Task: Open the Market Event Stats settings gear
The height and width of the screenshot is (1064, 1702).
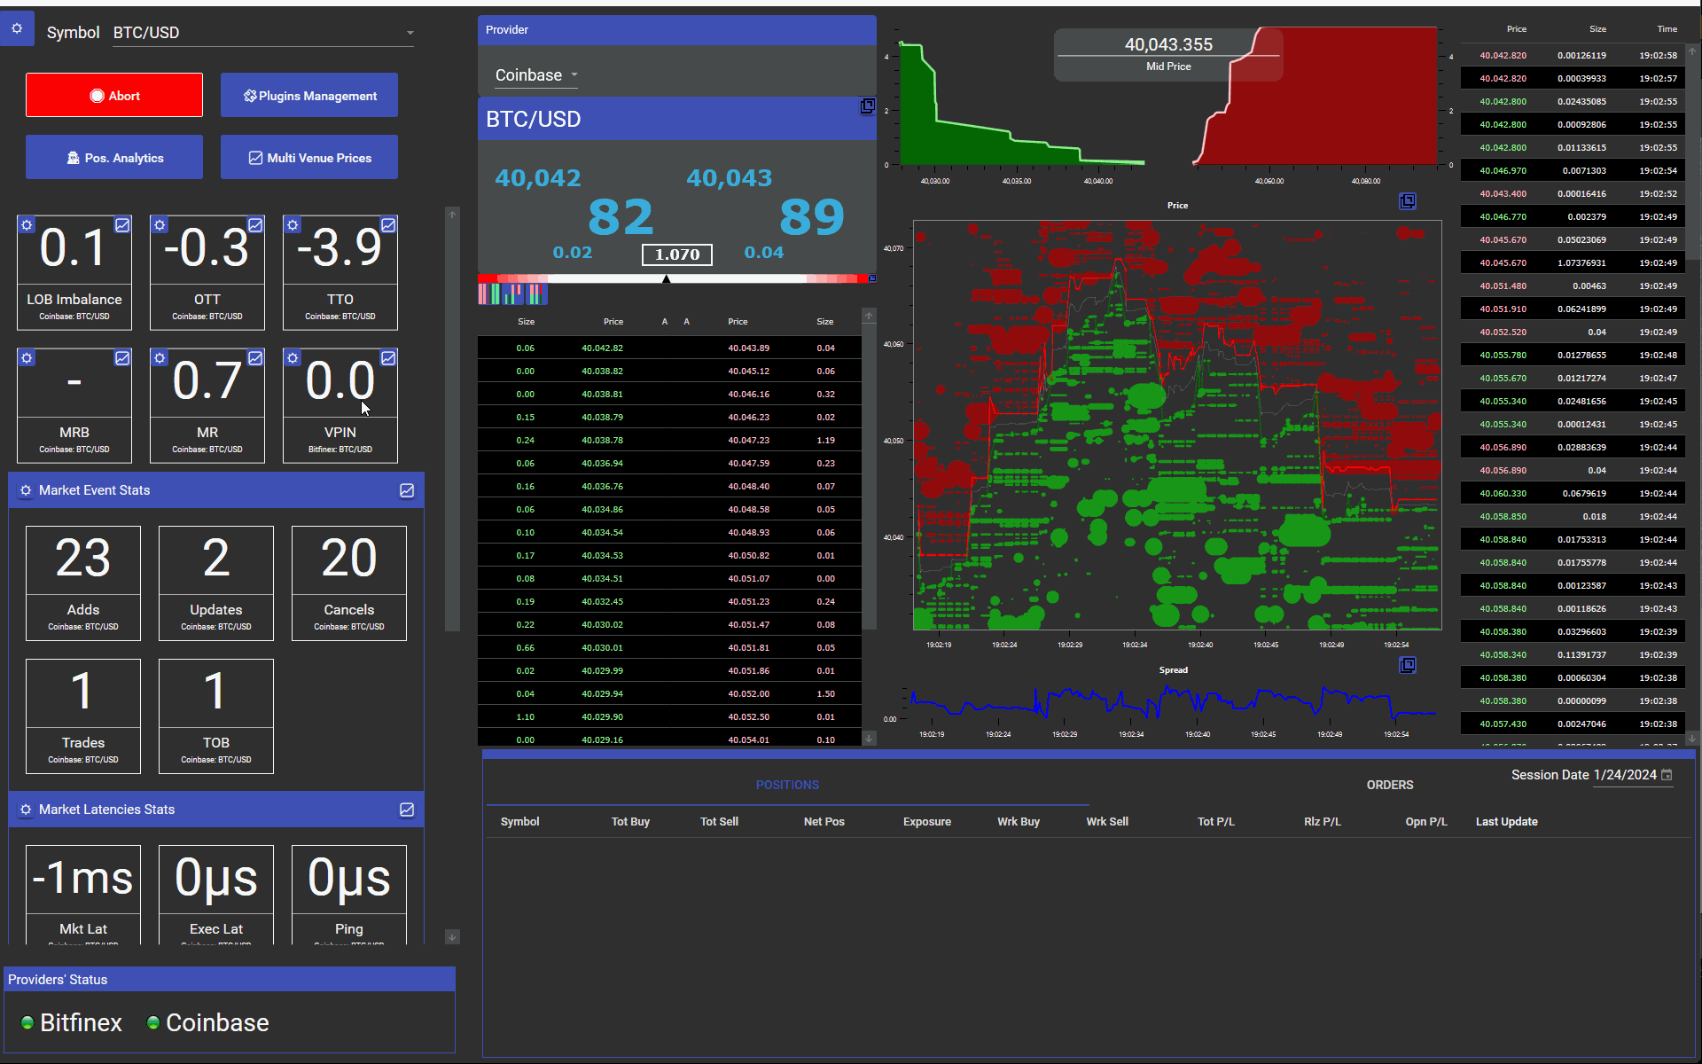Action: coord(26,489)
